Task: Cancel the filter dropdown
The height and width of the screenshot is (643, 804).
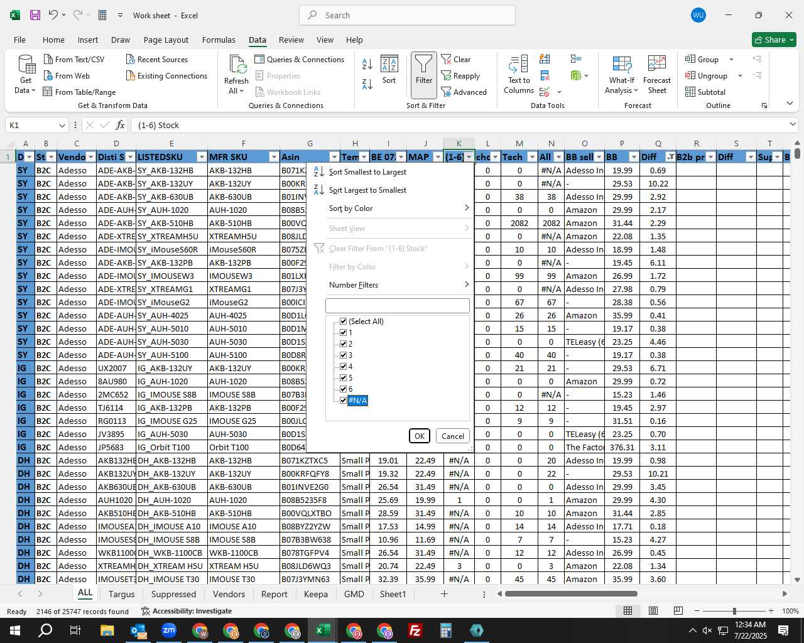Action: pos(453,436)
